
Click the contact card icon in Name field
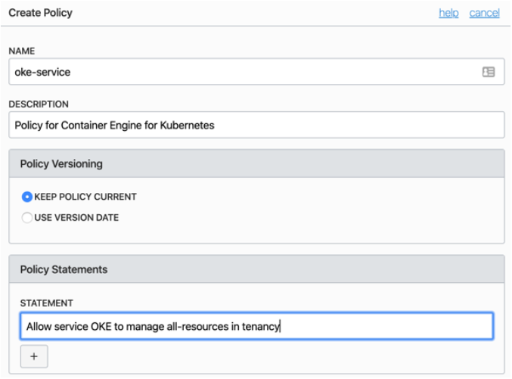click(489, 72)
